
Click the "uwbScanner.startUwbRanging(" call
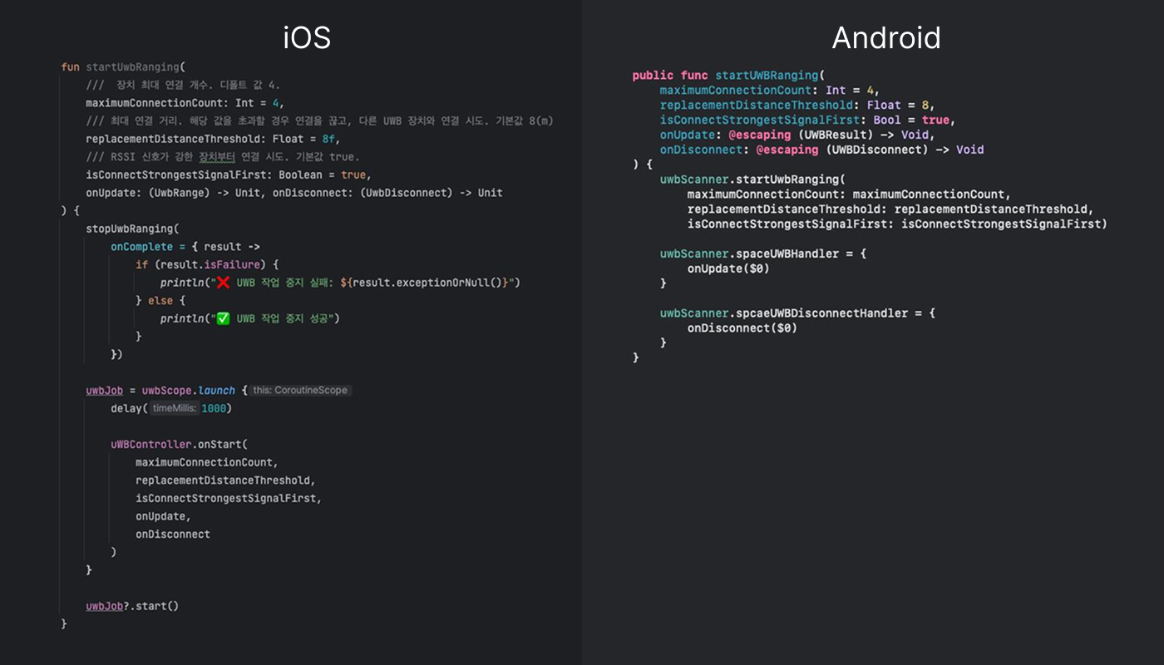[752, 180]
